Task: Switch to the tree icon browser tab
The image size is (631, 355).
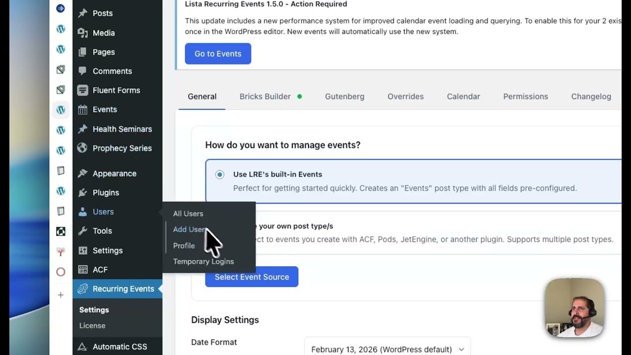Action: [61, 251]
